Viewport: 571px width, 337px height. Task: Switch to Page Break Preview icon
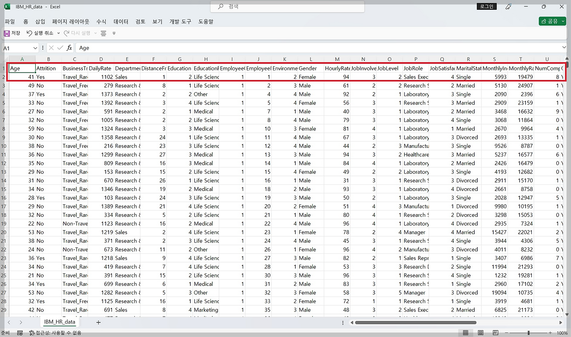(x=496, y=333)
